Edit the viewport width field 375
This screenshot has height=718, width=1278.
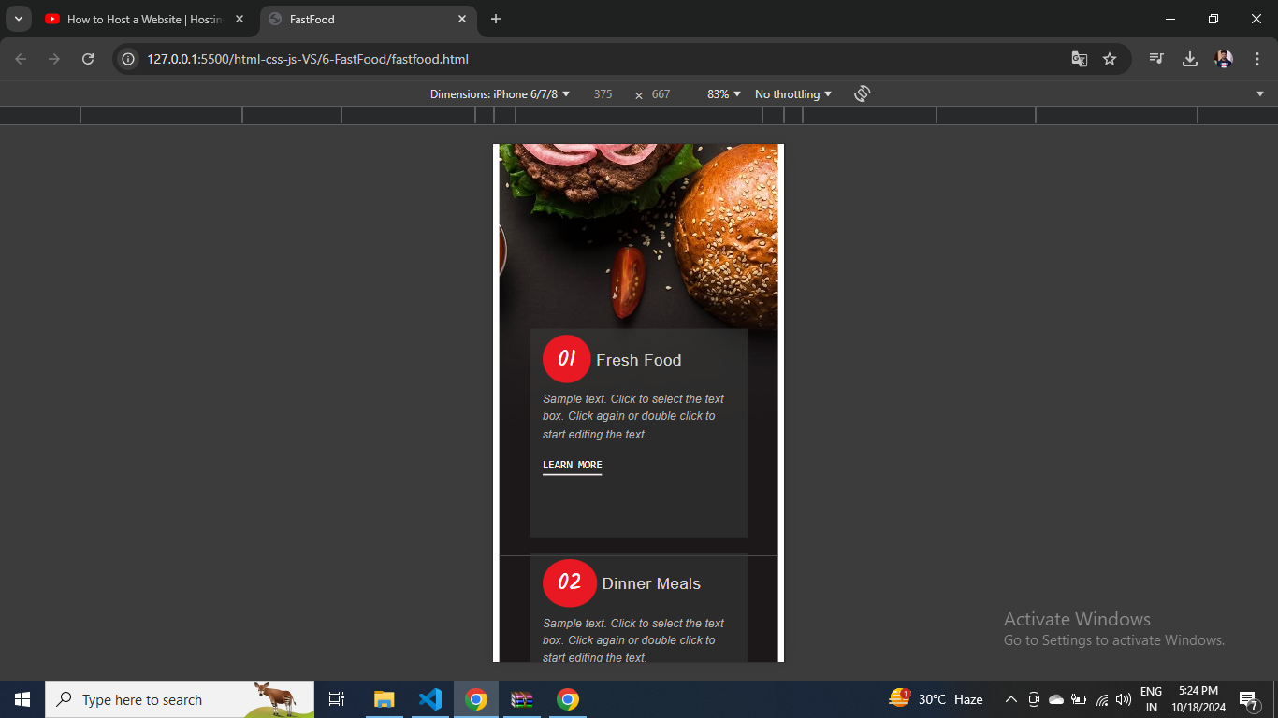603,94
